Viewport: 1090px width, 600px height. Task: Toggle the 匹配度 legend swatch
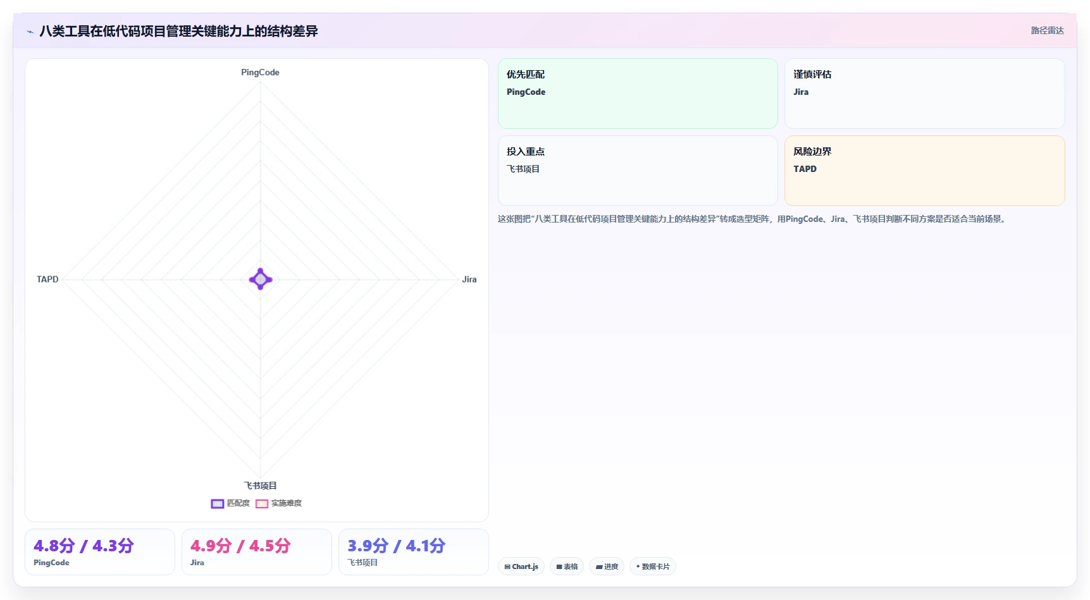point(218,504)
